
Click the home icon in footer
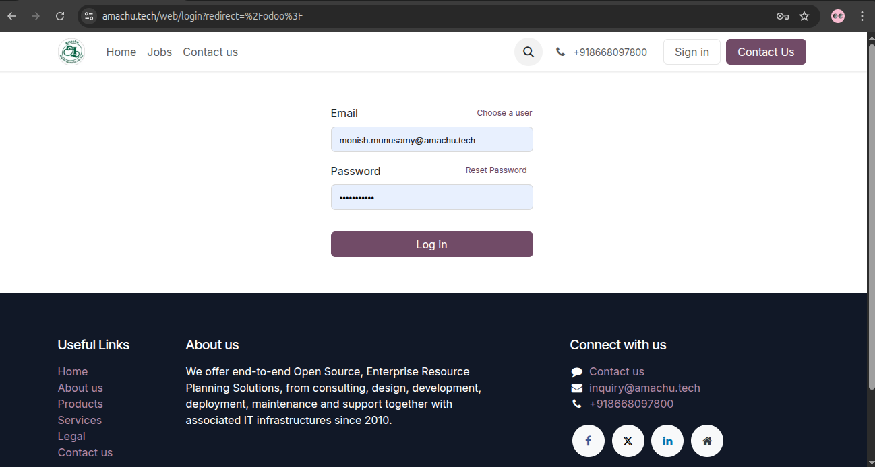point(706,441)
